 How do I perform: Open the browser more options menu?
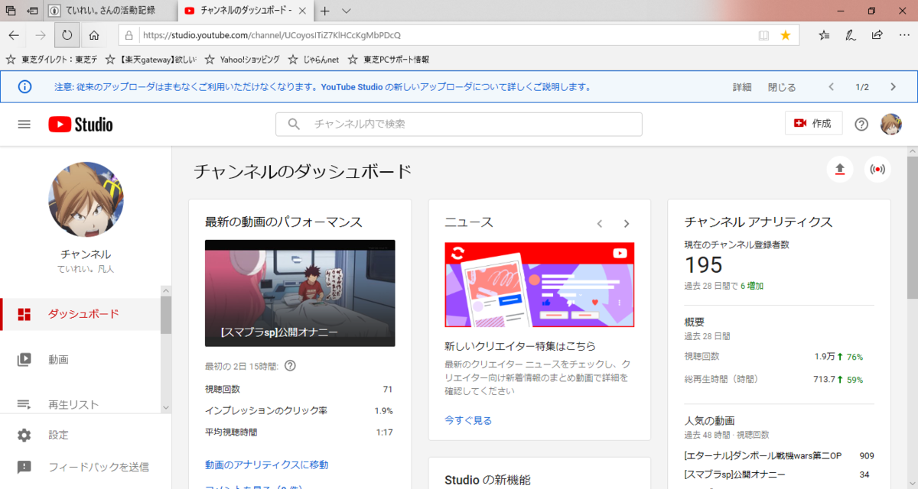903,35
